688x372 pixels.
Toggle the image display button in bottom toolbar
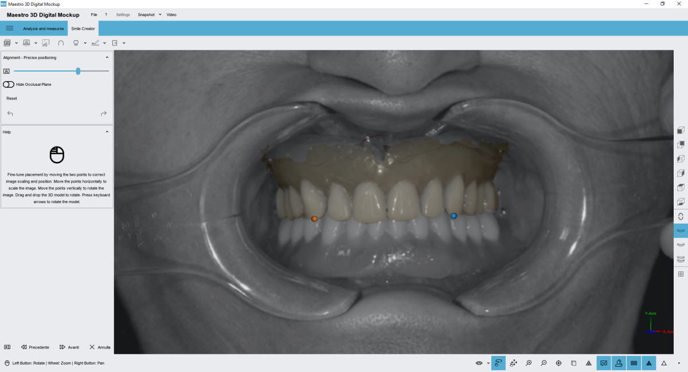604,363
